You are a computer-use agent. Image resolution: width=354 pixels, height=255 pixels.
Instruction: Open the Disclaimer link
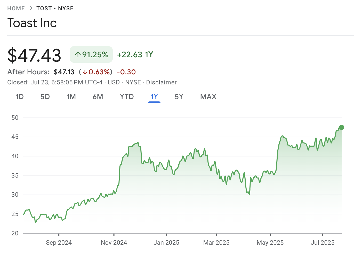(x=162, y=82)
